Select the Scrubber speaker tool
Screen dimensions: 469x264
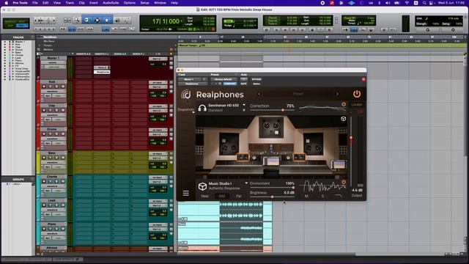(117, 21)
